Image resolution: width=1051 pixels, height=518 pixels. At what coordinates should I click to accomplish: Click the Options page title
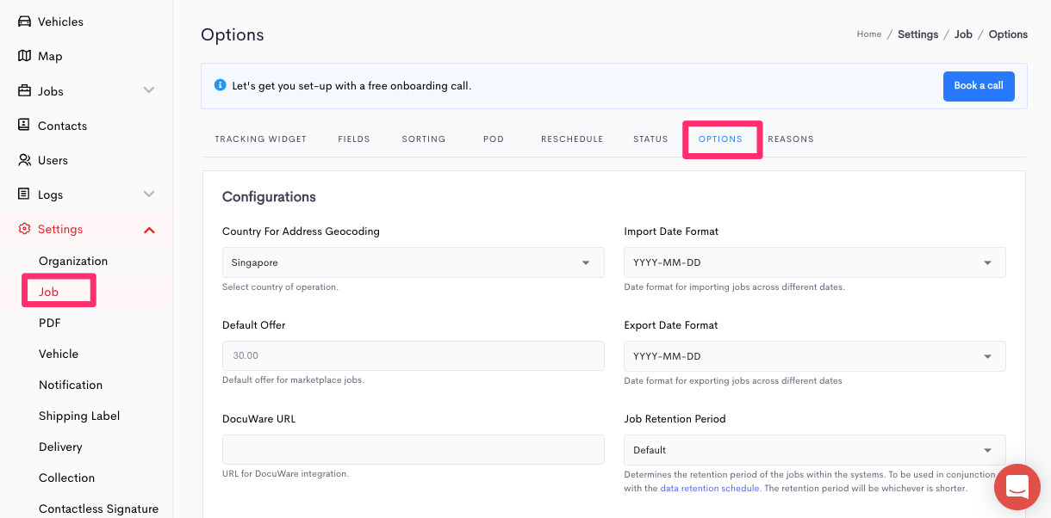pos(233,35)
